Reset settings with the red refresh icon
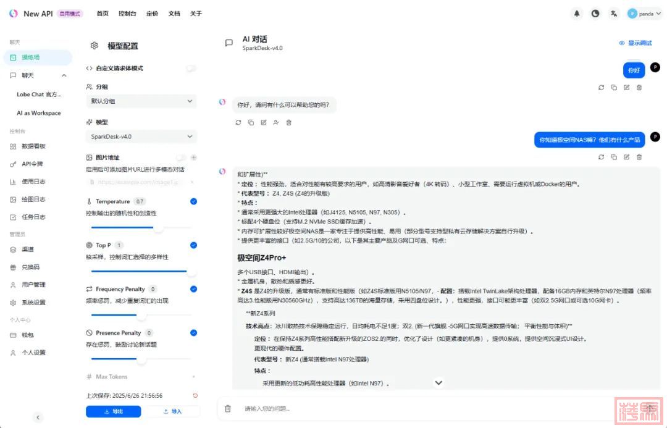 pyautogui.click(x=195, y=395)
